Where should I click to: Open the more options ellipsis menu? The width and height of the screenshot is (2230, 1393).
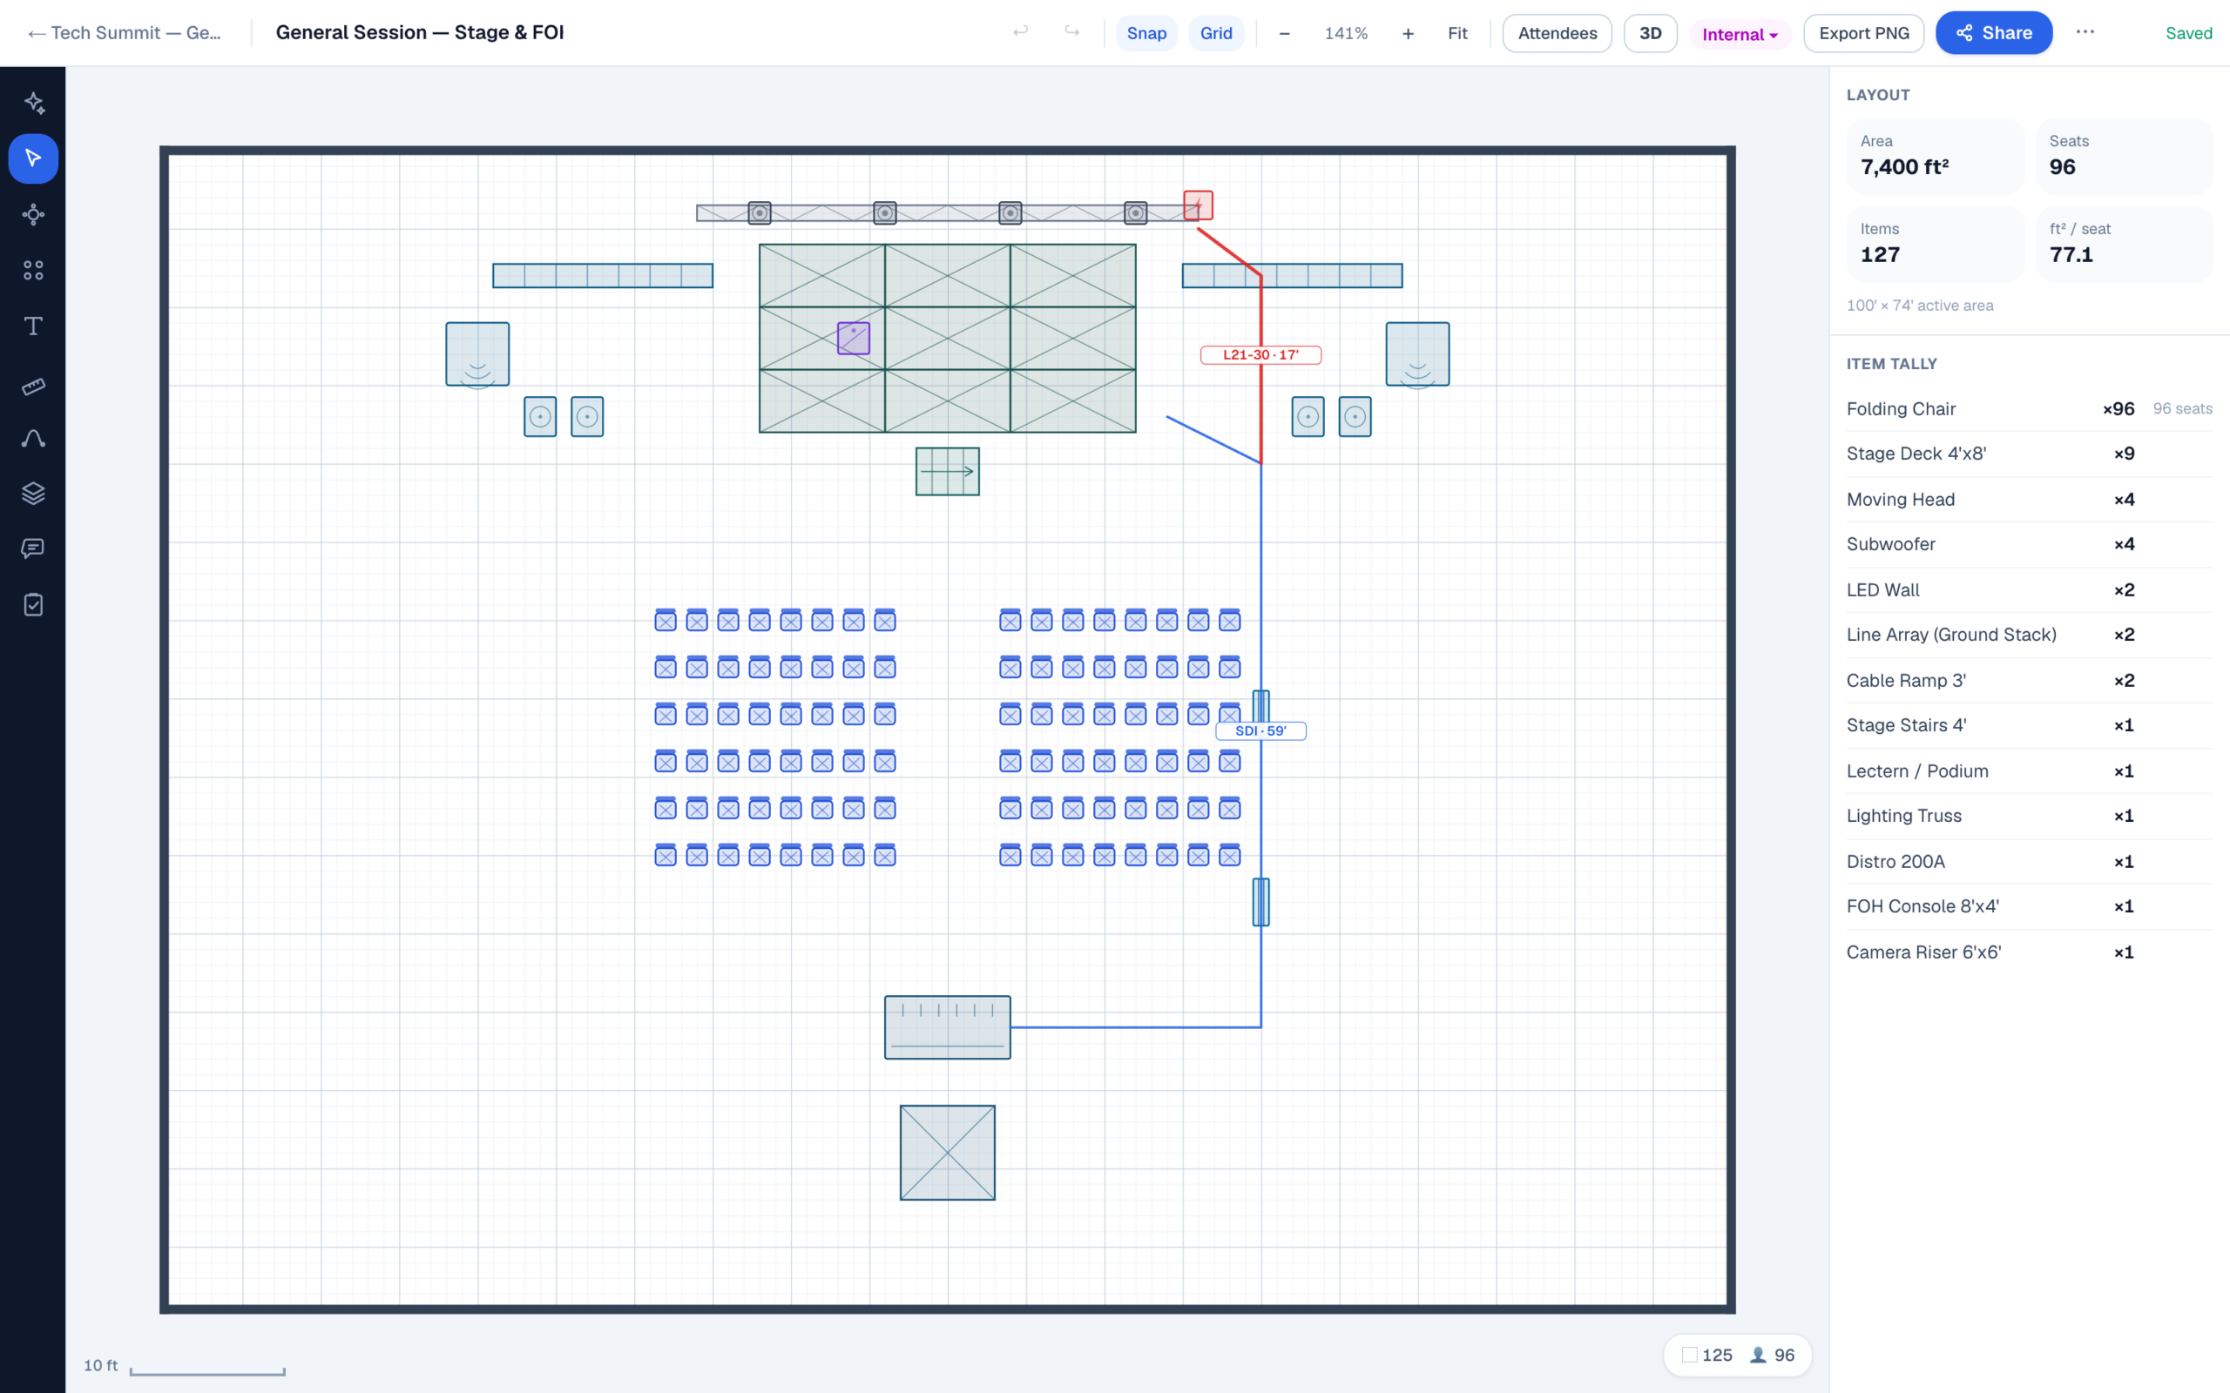2085,32
